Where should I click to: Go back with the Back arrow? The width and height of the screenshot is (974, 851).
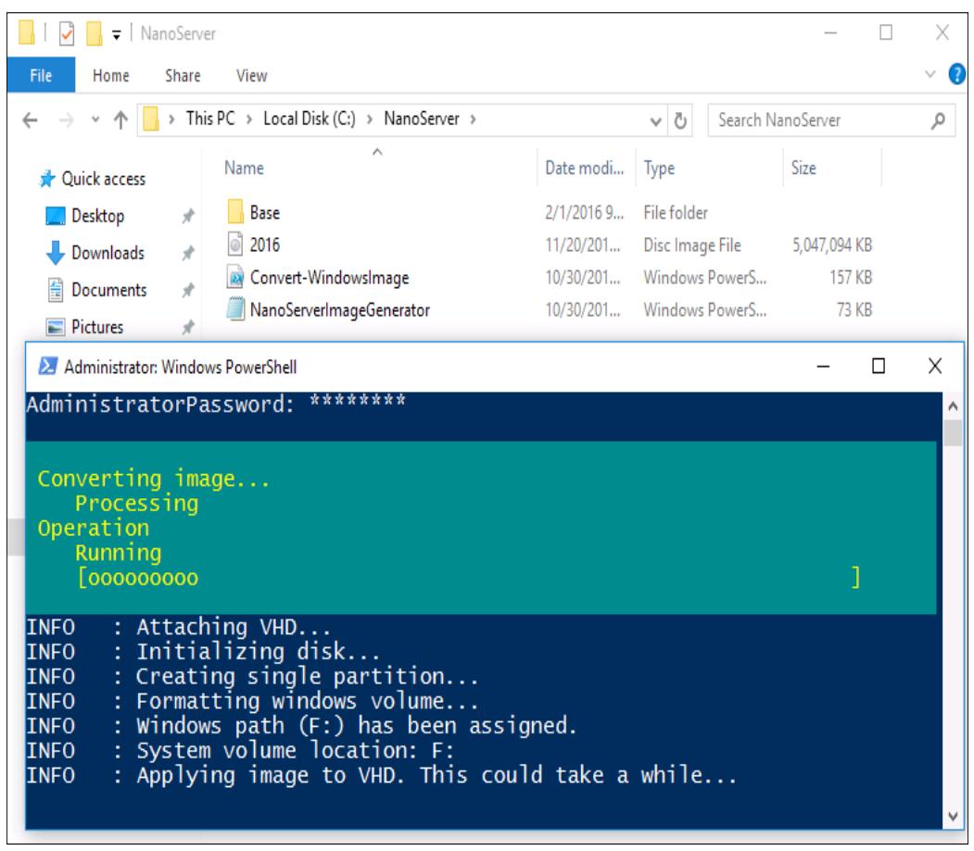31,119
